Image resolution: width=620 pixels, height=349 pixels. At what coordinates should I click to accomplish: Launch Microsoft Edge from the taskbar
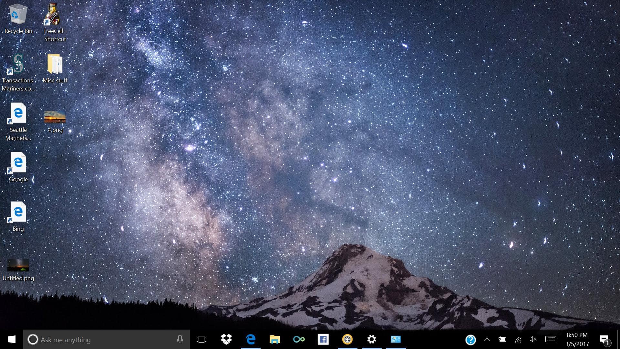251,339
